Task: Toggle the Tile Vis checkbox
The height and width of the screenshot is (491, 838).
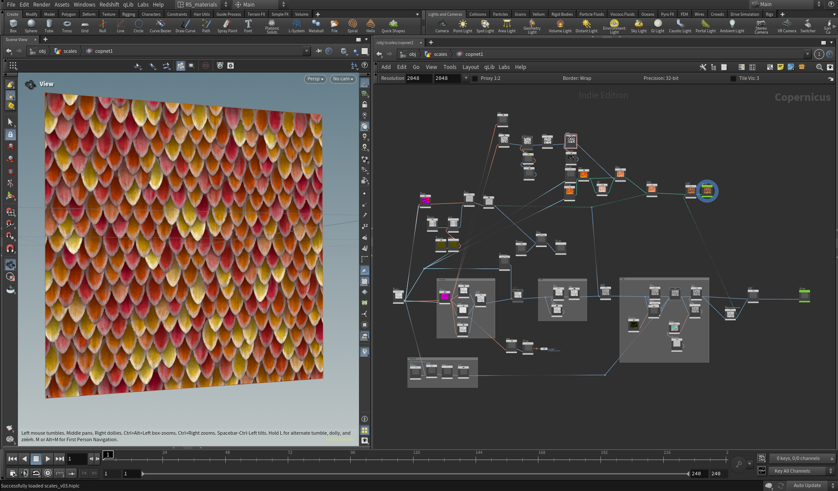Action: [733, 79]
